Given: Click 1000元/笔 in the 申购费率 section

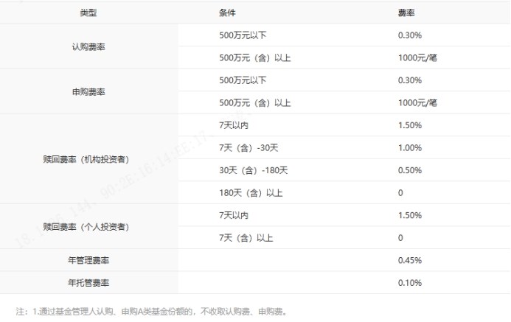Looking at the screenshot, I should [417, 102].
